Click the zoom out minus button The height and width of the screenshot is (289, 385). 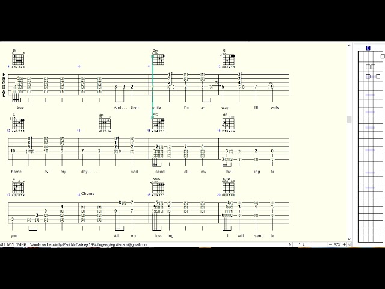[330, 245]
